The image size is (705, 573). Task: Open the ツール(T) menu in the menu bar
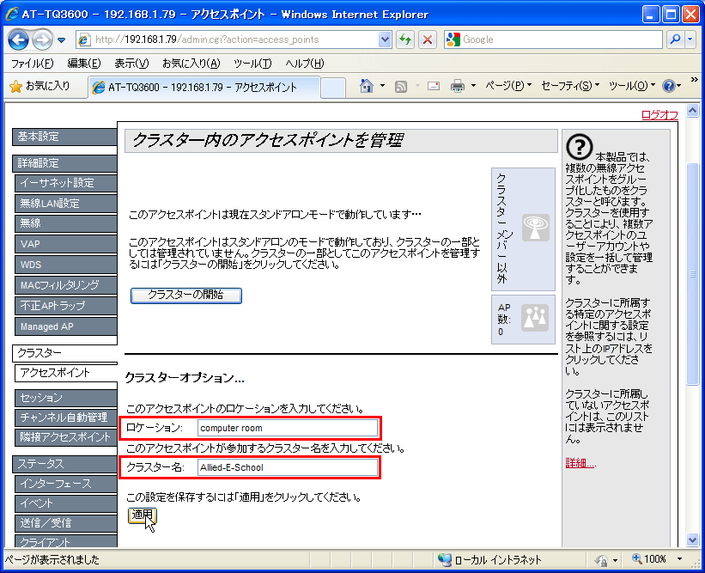[252, 64]
